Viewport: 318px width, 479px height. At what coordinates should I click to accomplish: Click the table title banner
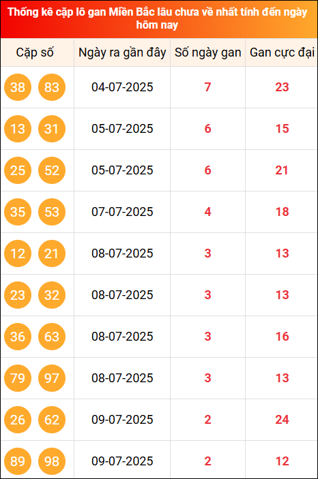159,19
